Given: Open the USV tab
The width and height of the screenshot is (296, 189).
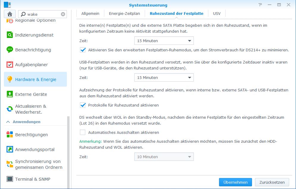Looking at the screenshot, I should pos(217,13).
